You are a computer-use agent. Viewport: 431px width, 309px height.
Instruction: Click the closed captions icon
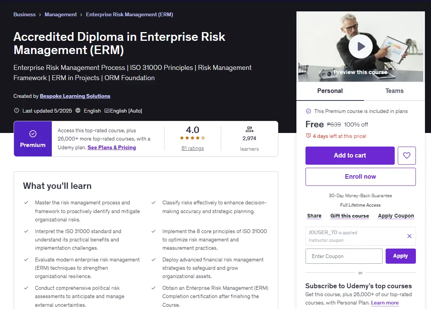point(107,111)
